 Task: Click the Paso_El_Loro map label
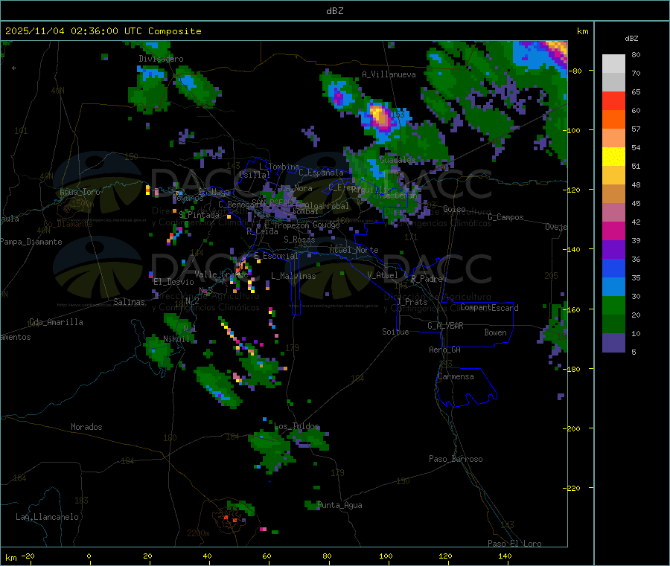click(x=515, y=544)
